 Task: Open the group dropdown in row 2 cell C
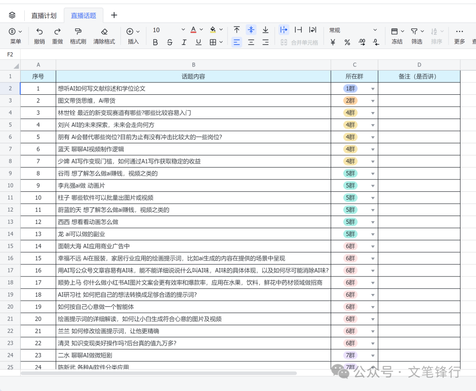(373, 88)
